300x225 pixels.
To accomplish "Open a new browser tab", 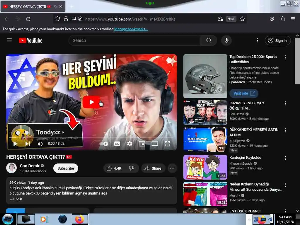I will coord(72,6).
